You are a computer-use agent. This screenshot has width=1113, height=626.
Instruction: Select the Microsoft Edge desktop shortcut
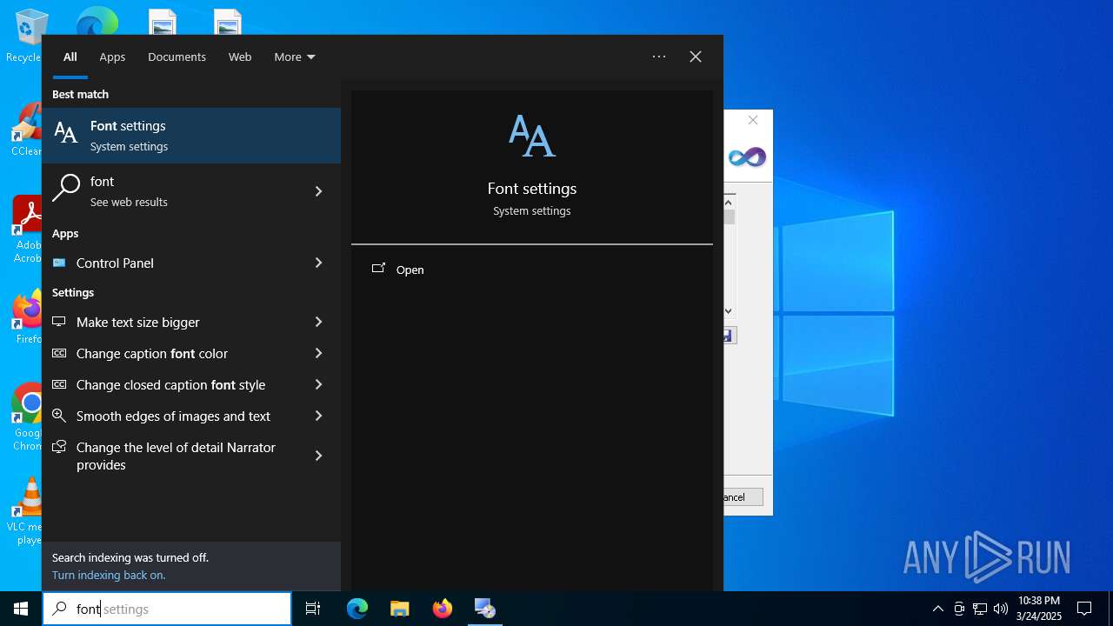pyautogui.click(x=97, y=21)
